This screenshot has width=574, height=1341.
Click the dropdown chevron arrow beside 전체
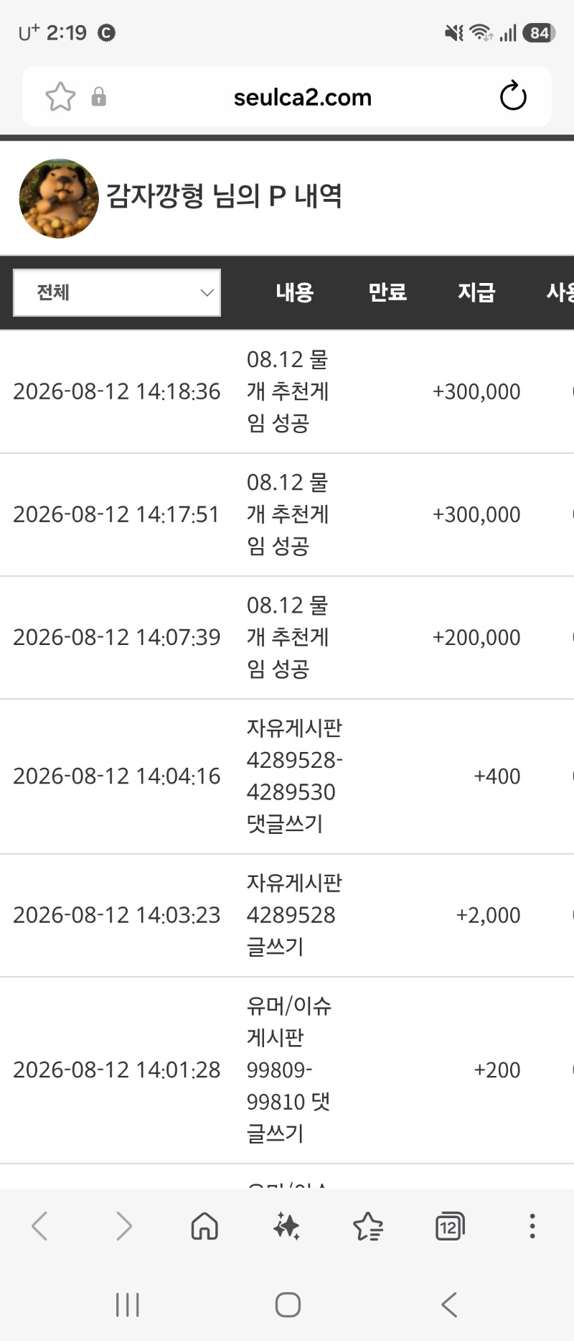[207, 292]
